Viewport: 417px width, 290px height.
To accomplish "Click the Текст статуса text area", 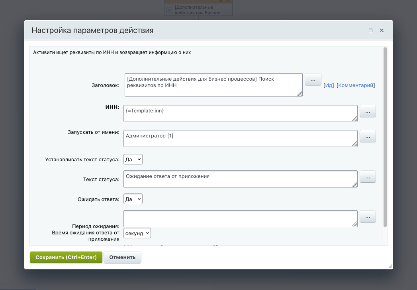I will pyautogui.click(x=240, y=179).
